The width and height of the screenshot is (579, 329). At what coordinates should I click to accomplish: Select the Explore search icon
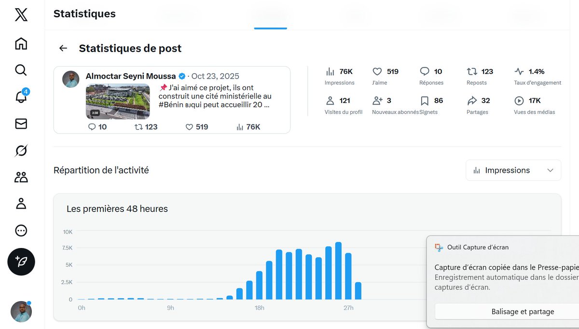(20, 70)
